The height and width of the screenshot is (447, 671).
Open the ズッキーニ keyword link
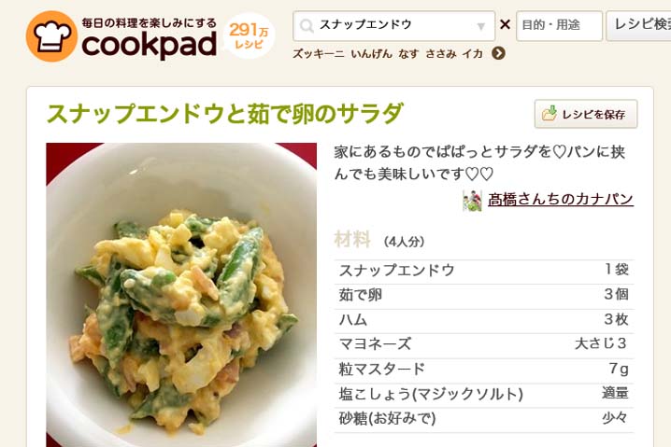pos(319,54)
